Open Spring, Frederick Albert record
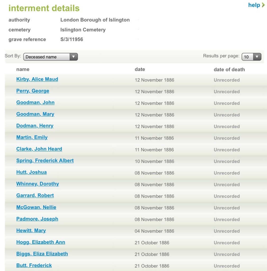The height and width of the screenshot is (271, 267). 45,161
